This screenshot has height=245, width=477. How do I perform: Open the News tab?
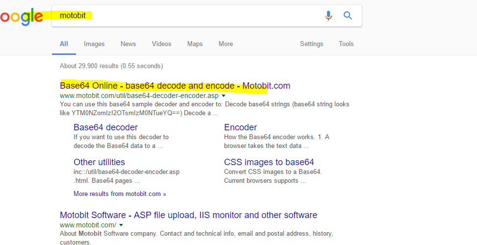pos(128,44)
